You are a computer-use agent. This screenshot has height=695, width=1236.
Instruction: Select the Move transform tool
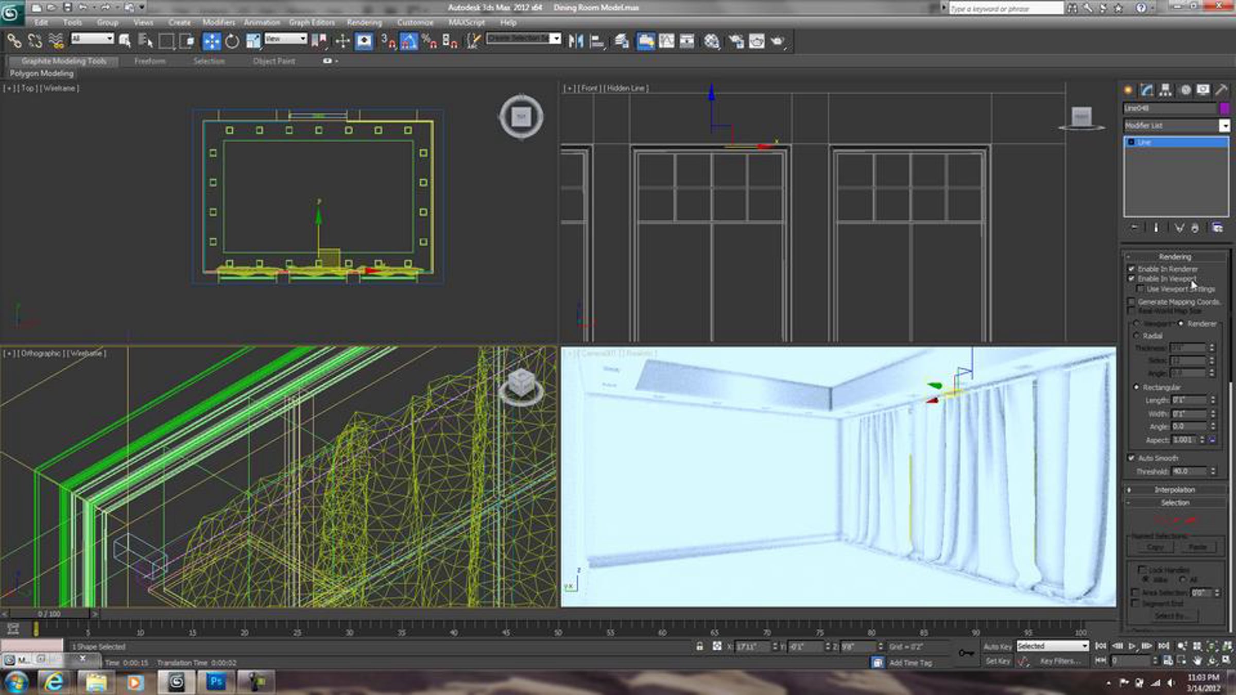click(x=212, y=41)
